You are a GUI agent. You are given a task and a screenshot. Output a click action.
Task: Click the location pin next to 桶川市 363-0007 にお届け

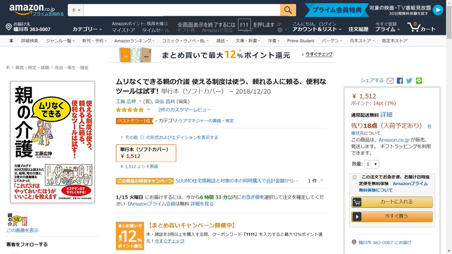pos(354,243)
